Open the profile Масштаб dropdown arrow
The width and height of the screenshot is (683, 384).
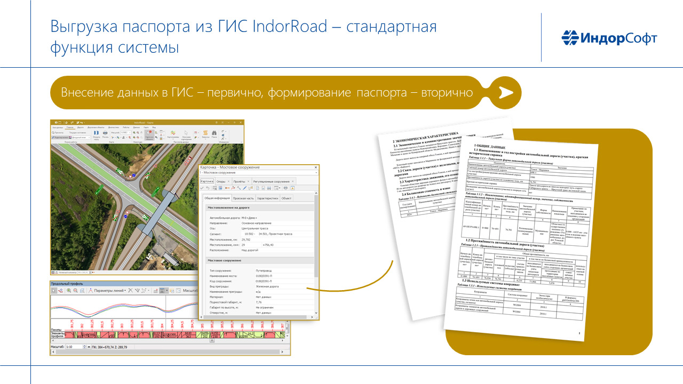89,347
